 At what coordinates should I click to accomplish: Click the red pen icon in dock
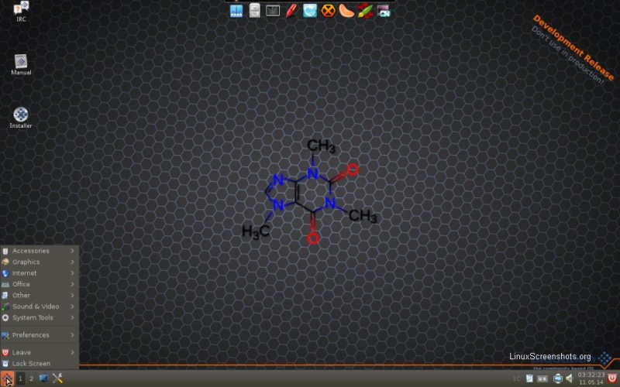291,11
